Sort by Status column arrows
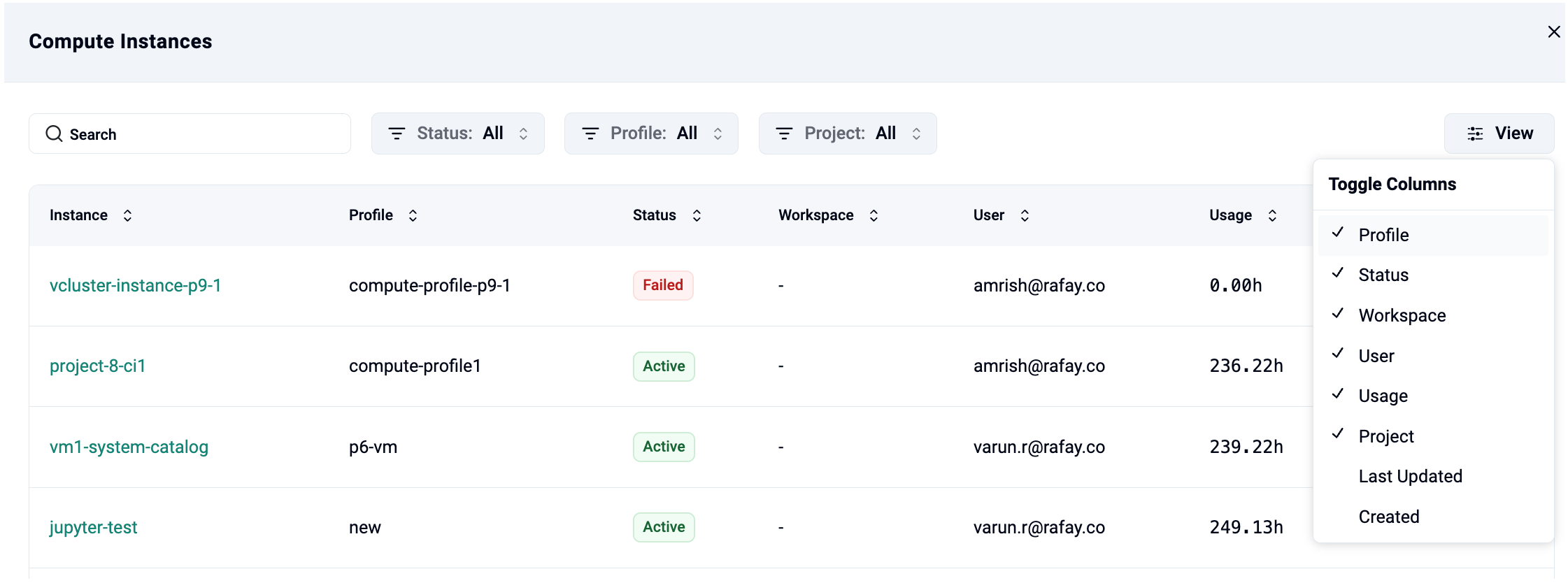The width and height of the screenshot is (1568, 583). (x=697, y=215)
